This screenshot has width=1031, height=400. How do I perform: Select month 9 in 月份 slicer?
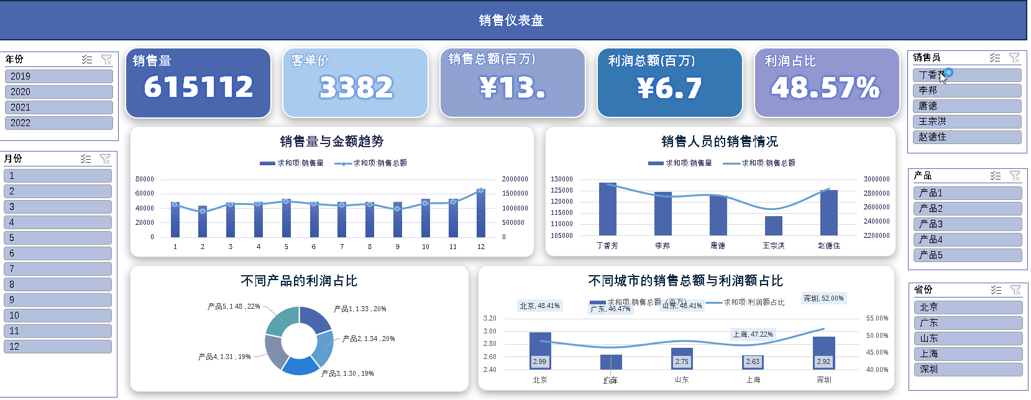[x=58, y=300]
